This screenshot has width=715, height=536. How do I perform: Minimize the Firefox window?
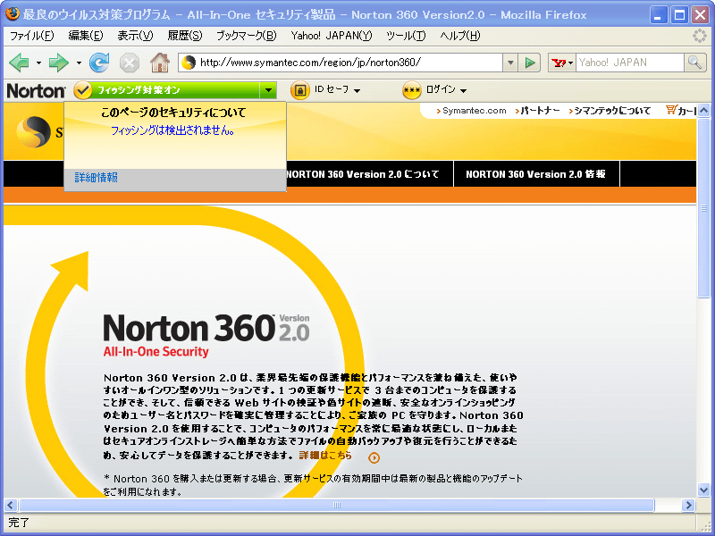point(658,15)
